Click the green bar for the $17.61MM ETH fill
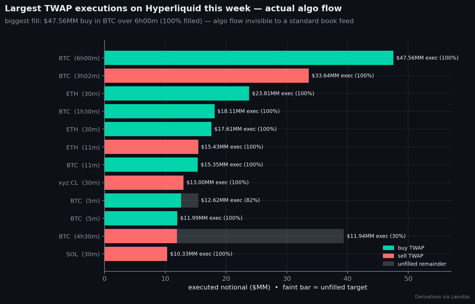Screen dimensions: 475x304 pyautogui.click(x=158, y=129)
